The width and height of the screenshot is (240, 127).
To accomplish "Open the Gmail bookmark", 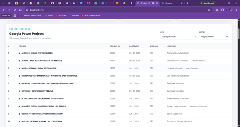I will tap(49, 15).
